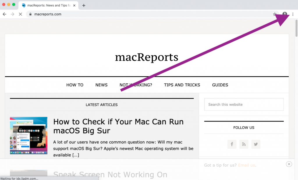Screen dimensions: 298x180
Task: Open the NOT WORKING? section
Action: pyautogui.click(x=136, y=85)
